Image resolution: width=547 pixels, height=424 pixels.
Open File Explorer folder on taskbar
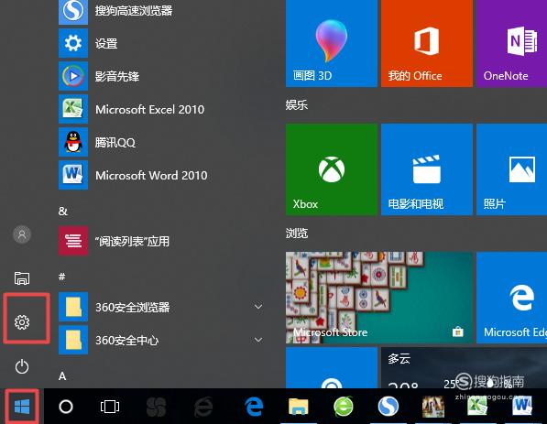click(x=299, y=407)
